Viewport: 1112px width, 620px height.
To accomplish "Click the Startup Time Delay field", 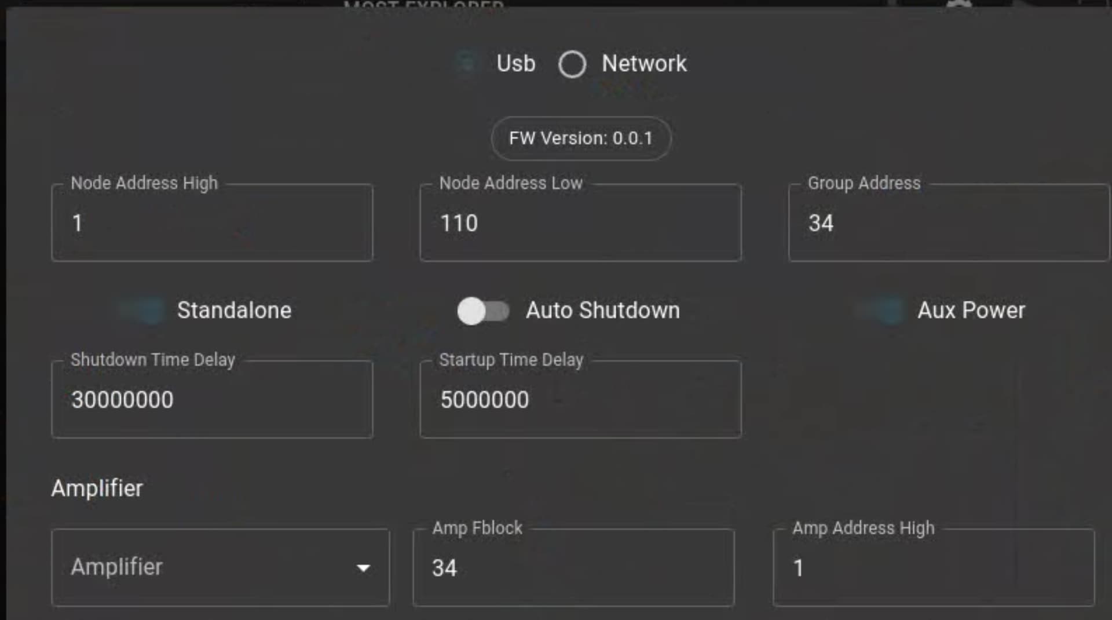I will (x=580, y=399).
